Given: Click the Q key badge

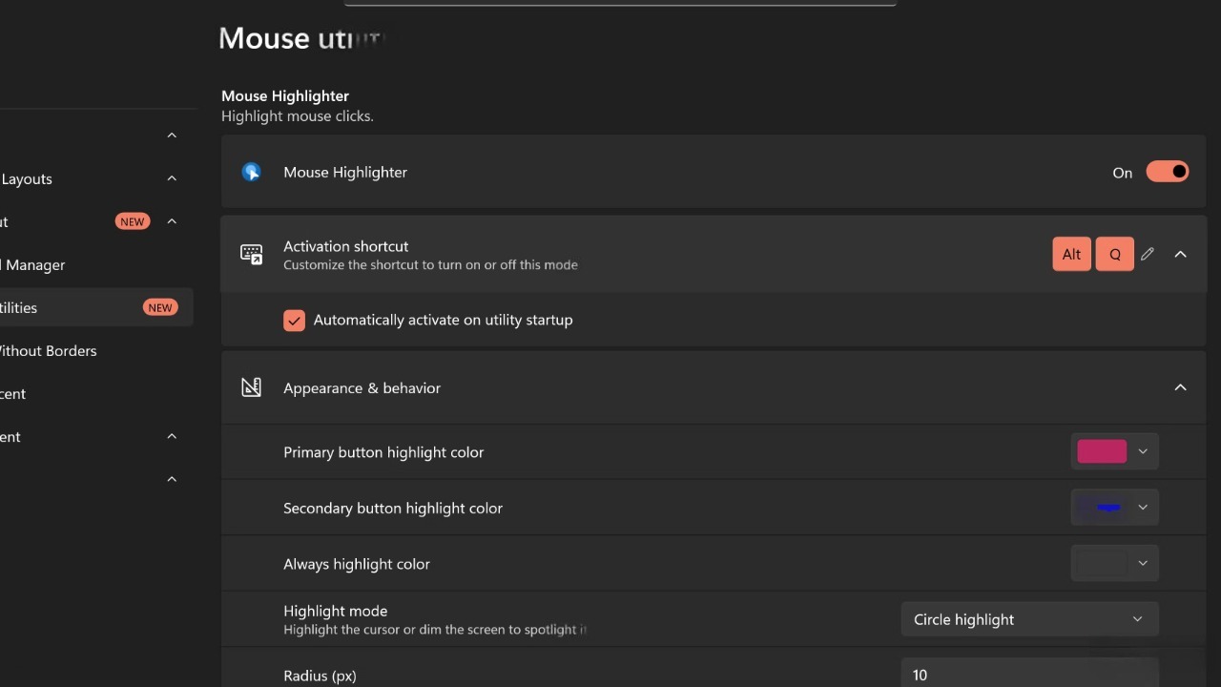Looking at the screenshot, I should click(x=1115, y=254).
